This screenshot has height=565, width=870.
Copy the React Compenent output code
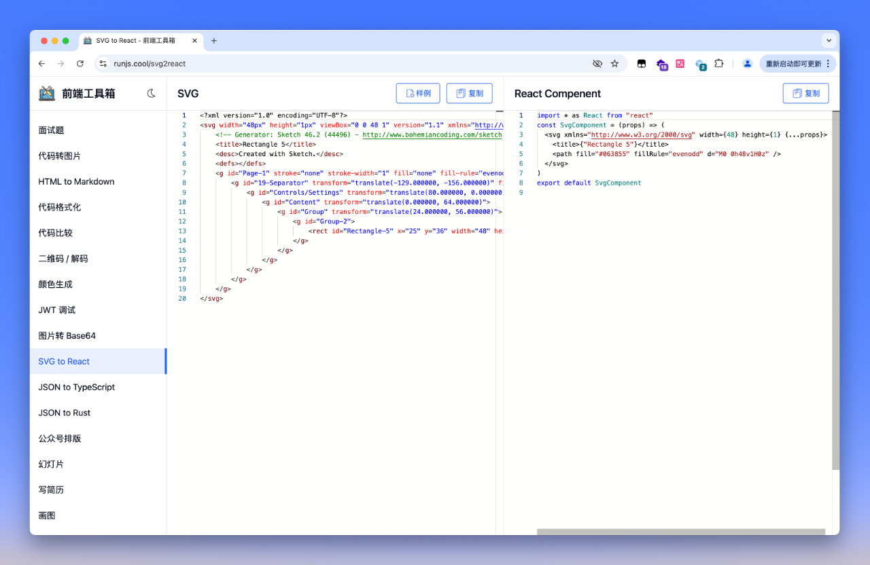[x=805, y=93]
